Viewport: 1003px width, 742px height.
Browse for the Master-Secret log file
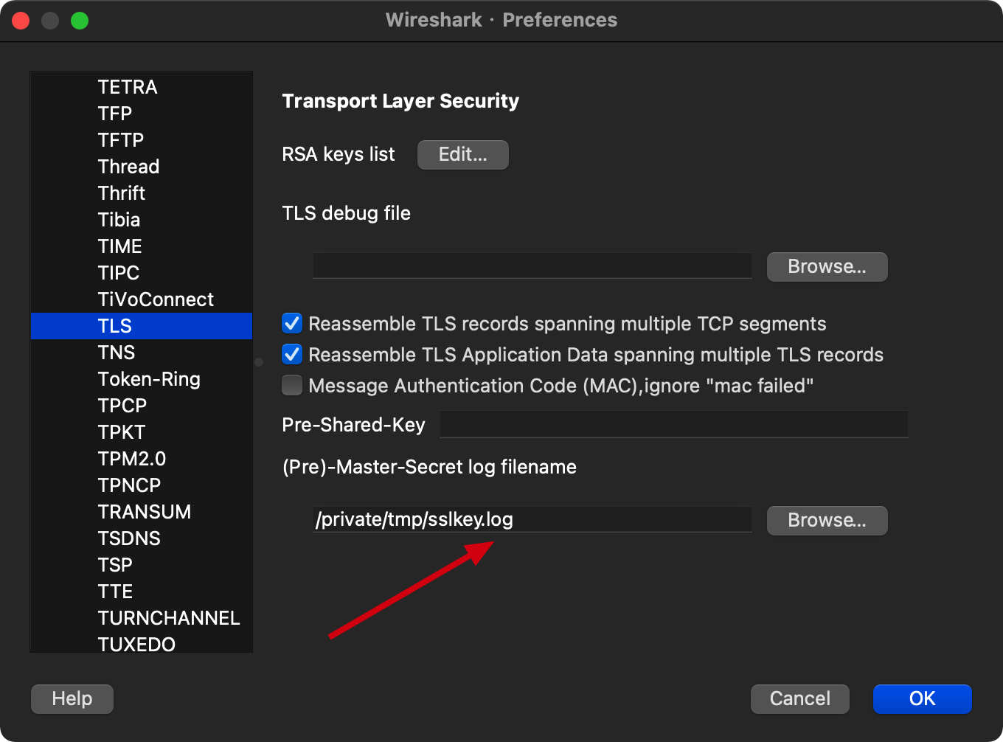tap(827, 521)
